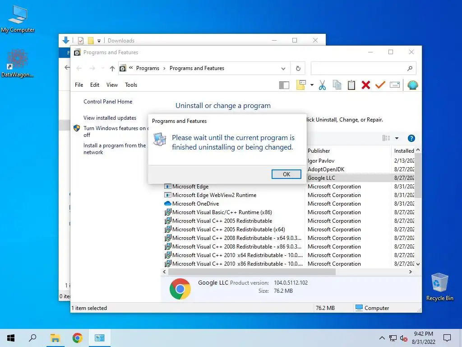Image resolution: width=462 pixels, height=347 pixels.
Task: Click the Up one level arrow
Action: pos(112,69)
